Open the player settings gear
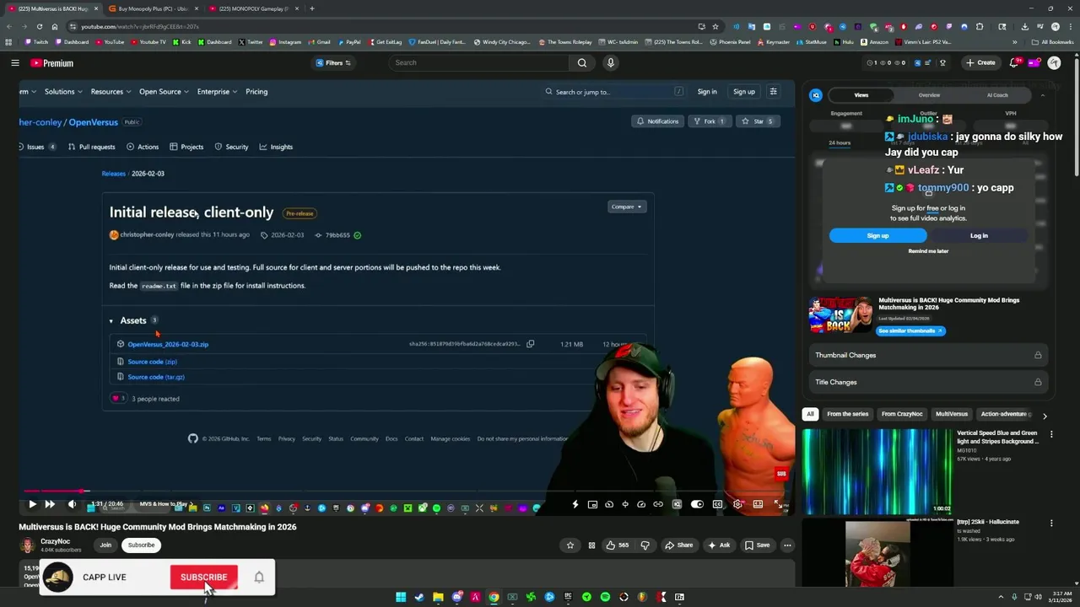1080x607 pixels. point(737,504)
